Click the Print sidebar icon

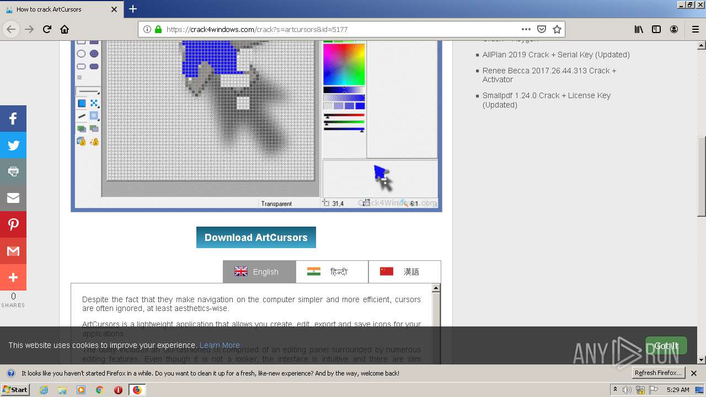pyautogui.click(x=13, y=171)
